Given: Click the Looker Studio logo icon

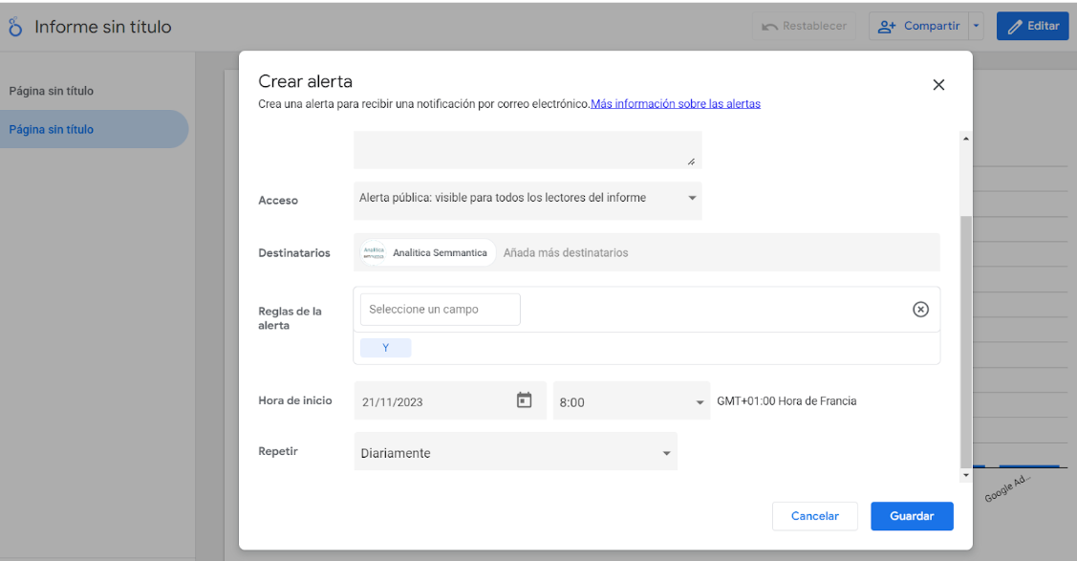Looking at the screenshot, I should (15, 27).
